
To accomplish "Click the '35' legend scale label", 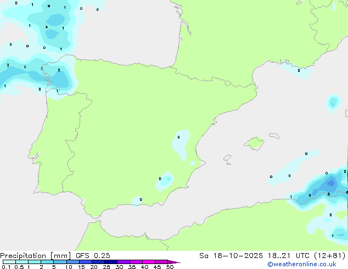I will coord(132,267).
